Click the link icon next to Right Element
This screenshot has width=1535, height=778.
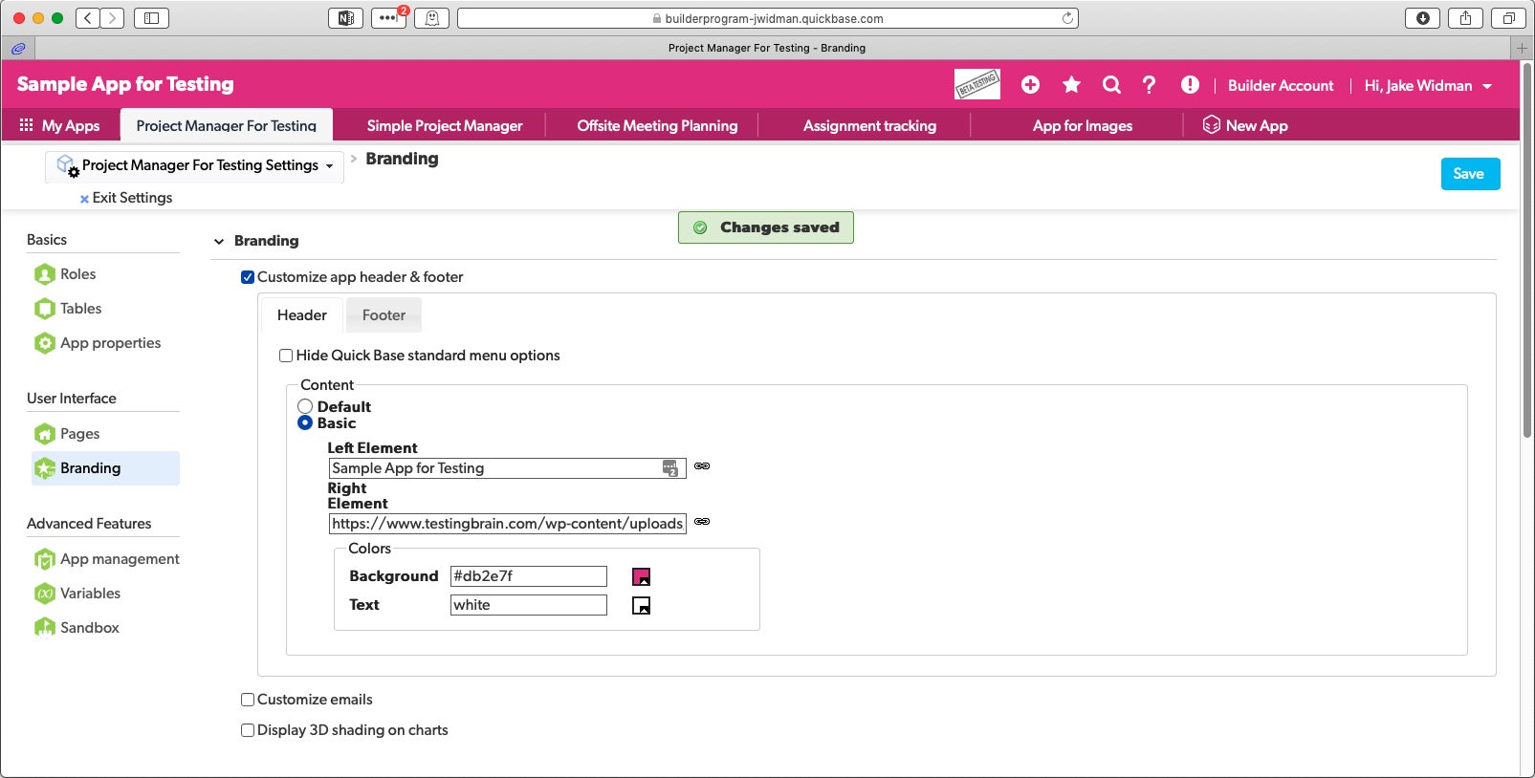point(702,522)
